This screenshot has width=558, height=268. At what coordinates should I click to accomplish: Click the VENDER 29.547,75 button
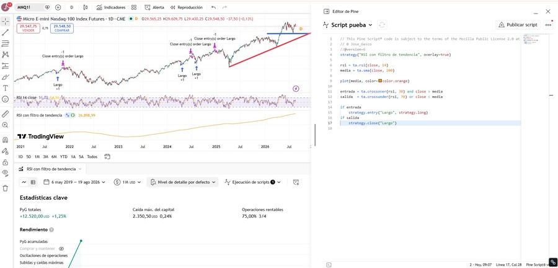click(x=29, y=29)
